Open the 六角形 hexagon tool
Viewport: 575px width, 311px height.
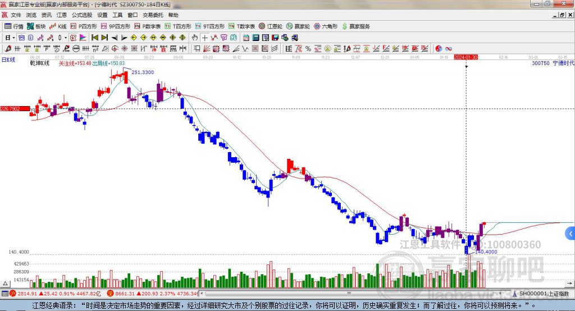[x=326, y=26]
